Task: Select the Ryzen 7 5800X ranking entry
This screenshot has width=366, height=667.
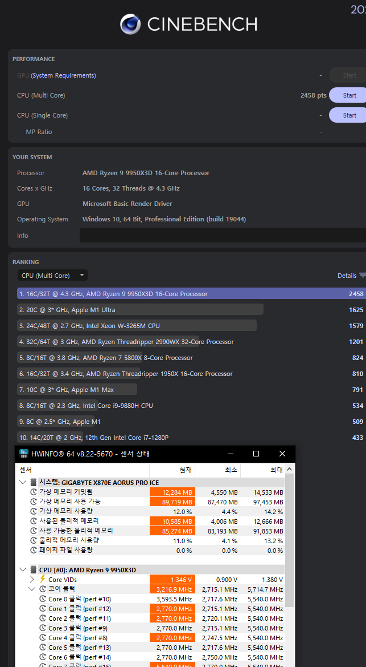Action: pyautogui.click(x=191, y=358)
